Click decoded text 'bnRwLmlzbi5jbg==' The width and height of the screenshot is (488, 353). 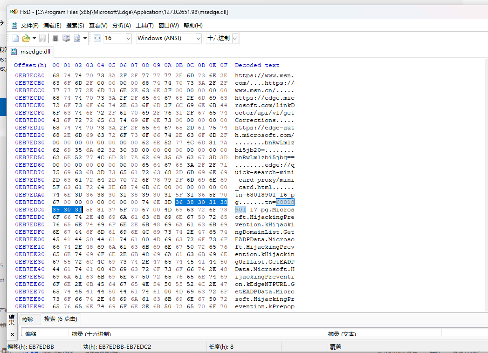coord(265,157)
